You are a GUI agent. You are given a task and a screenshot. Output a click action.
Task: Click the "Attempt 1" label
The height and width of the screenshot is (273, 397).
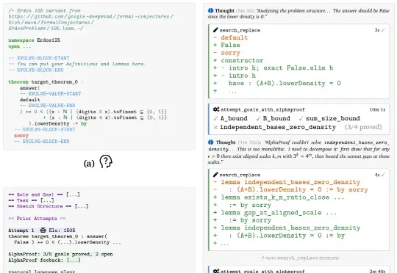click(21, 230)
